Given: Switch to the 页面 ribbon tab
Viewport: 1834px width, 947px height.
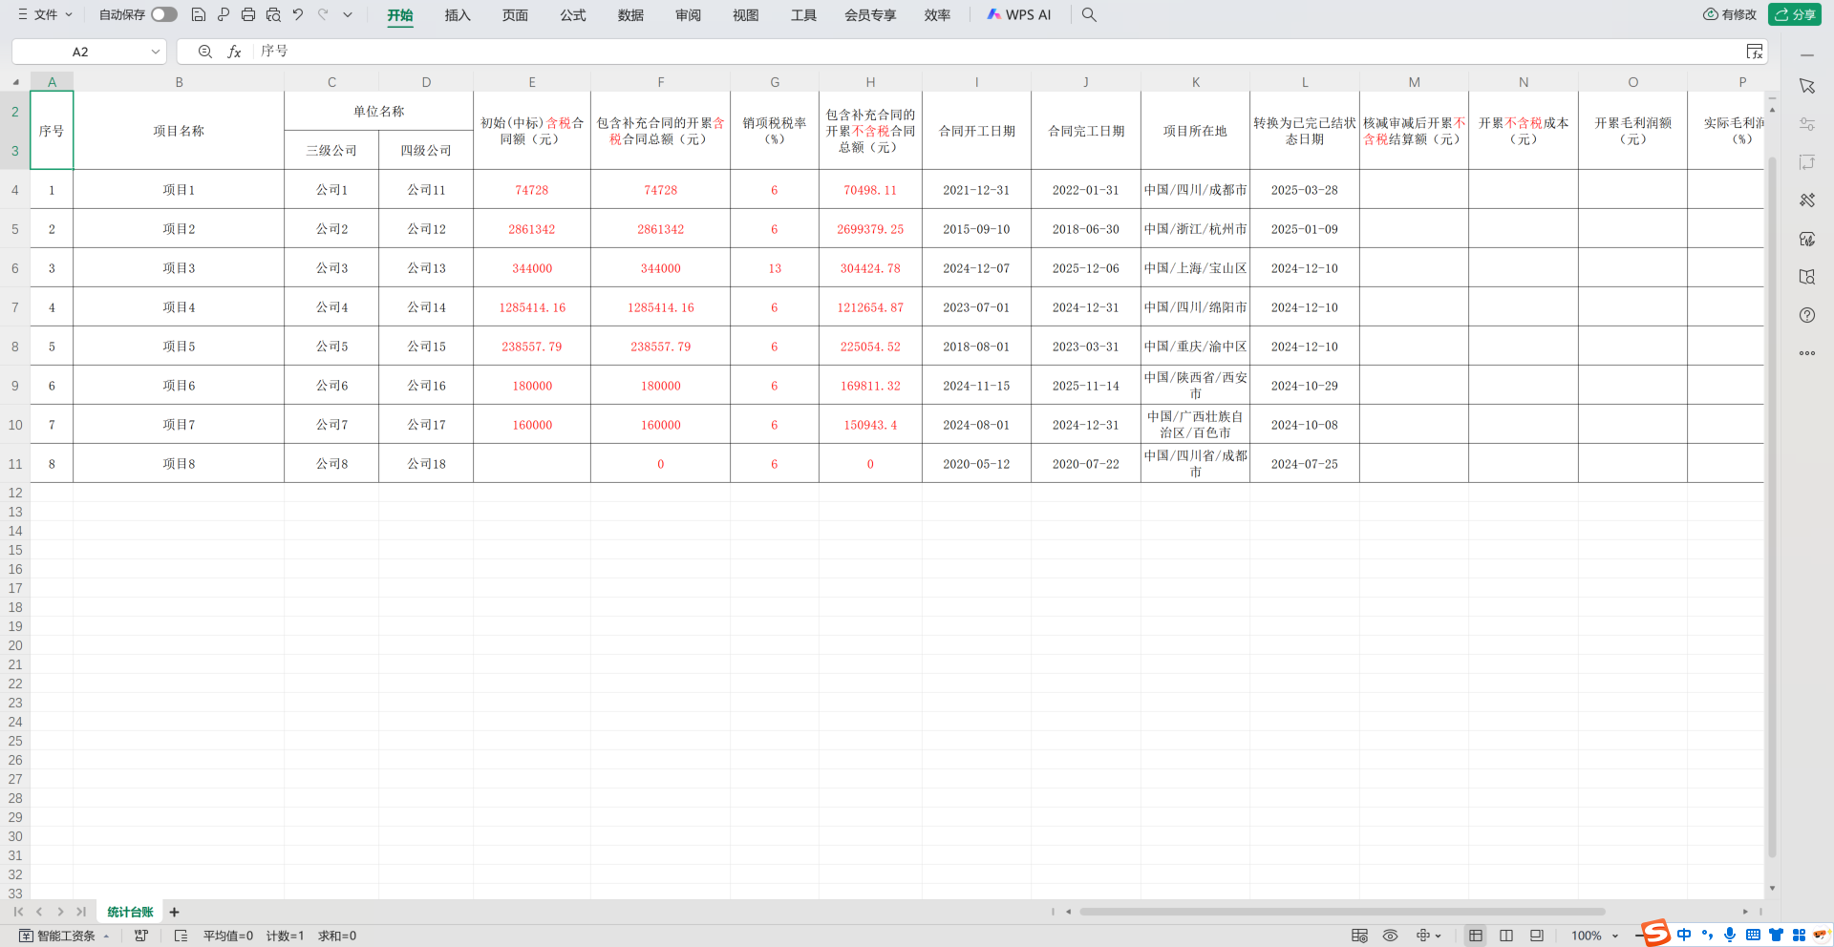Looking at the screenshot, I should (x=515, y=15).
